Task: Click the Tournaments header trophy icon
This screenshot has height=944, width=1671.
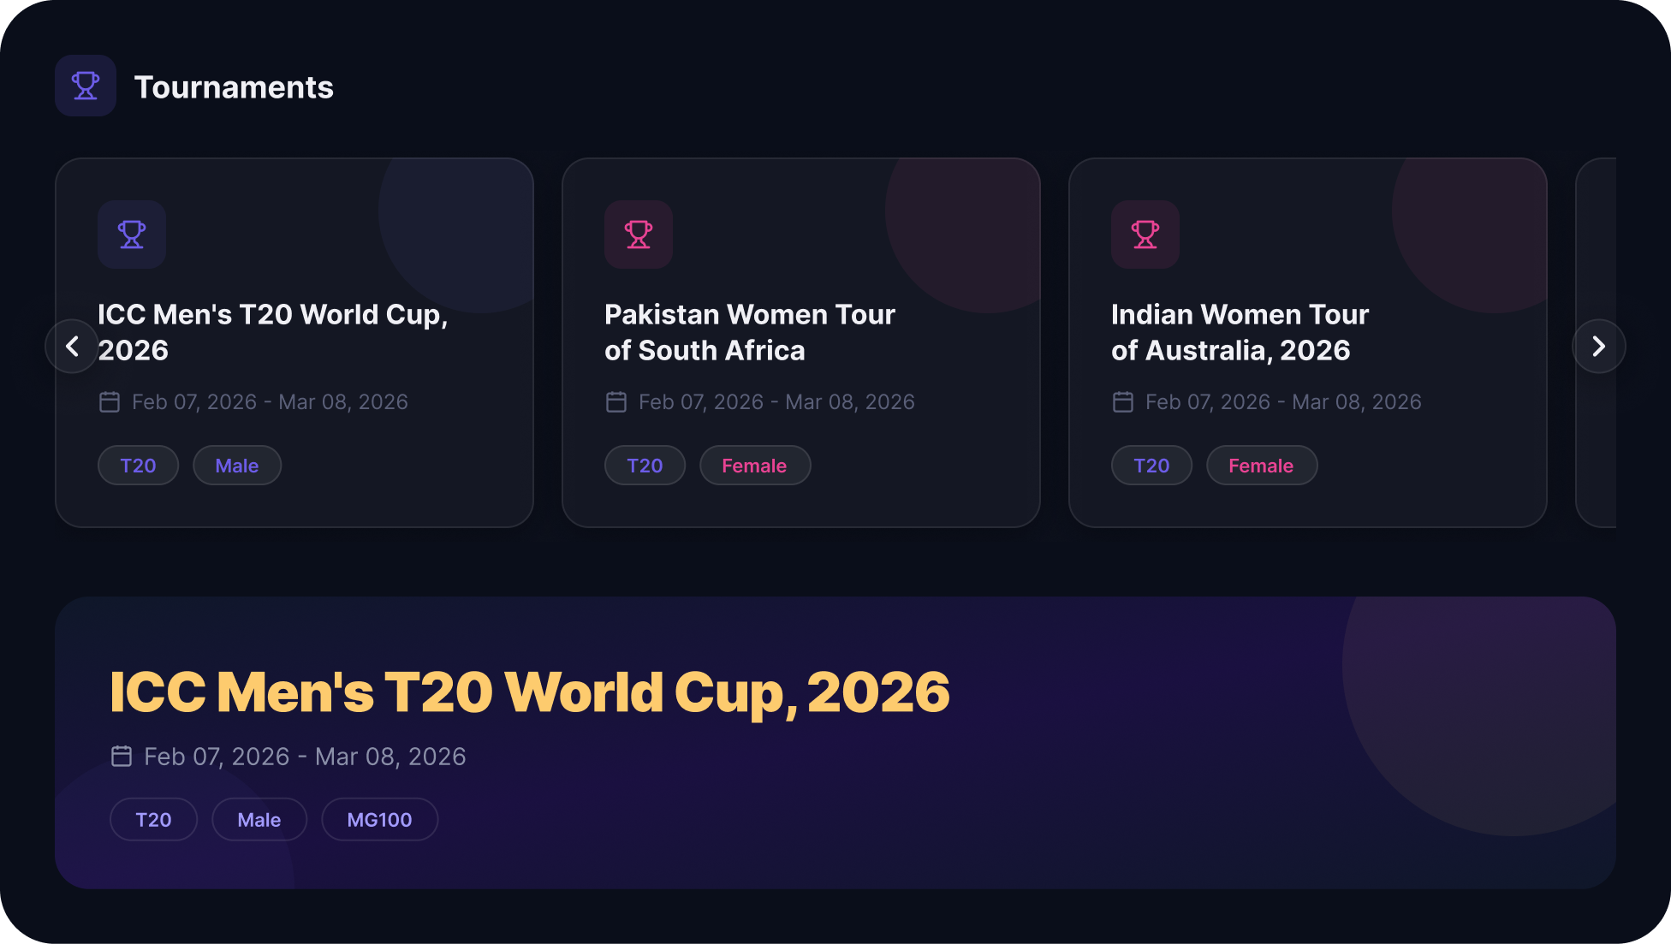Action: point(85,86)
